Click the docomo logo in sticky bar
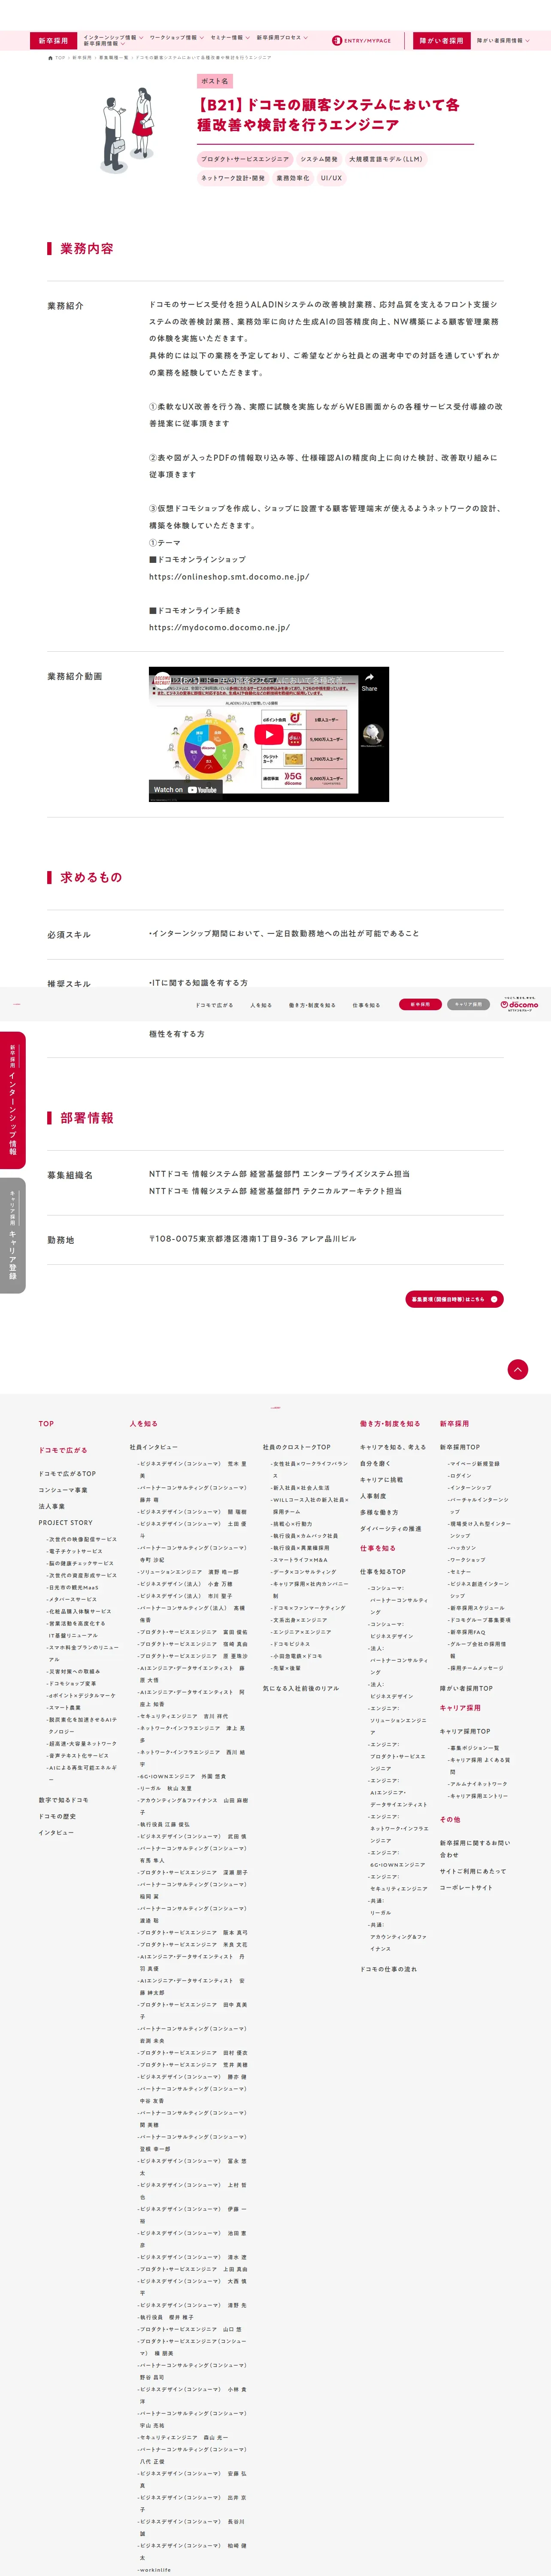The width and height of the screenshot is (551, 2576). point(519,1005)
